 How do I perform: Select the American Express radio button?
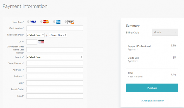coord(54,21)
